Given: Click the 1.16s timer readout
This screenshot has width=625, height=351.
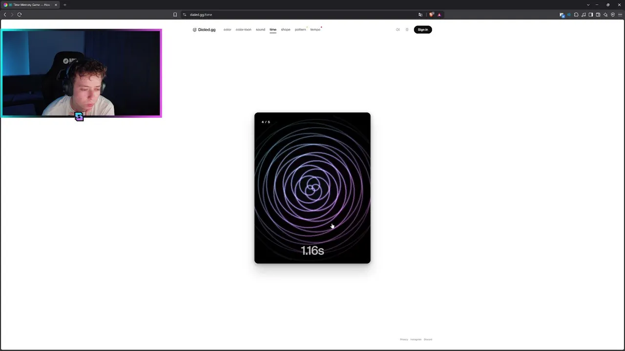Looking at the screenshot, I should pyautogui.click(x=312, y=251).
